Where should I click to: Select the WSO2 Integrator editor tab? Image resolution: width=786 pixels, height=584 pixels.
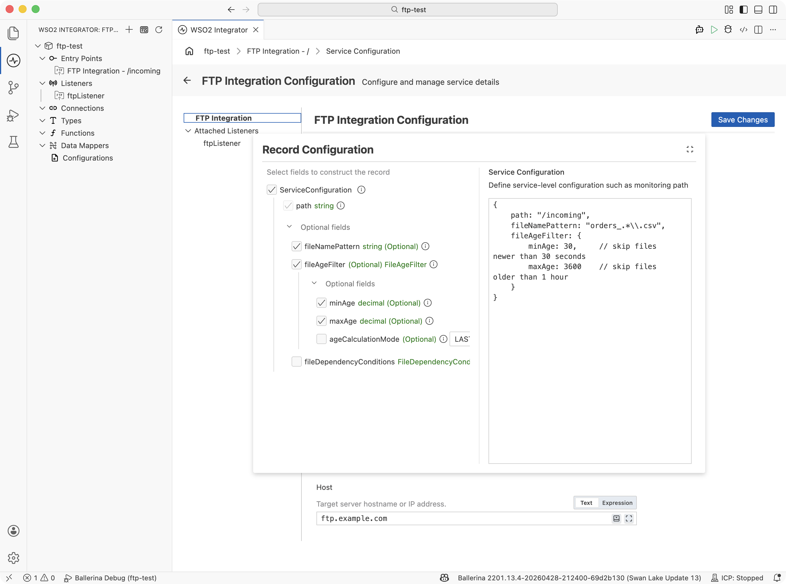click(x=218, y=30)
